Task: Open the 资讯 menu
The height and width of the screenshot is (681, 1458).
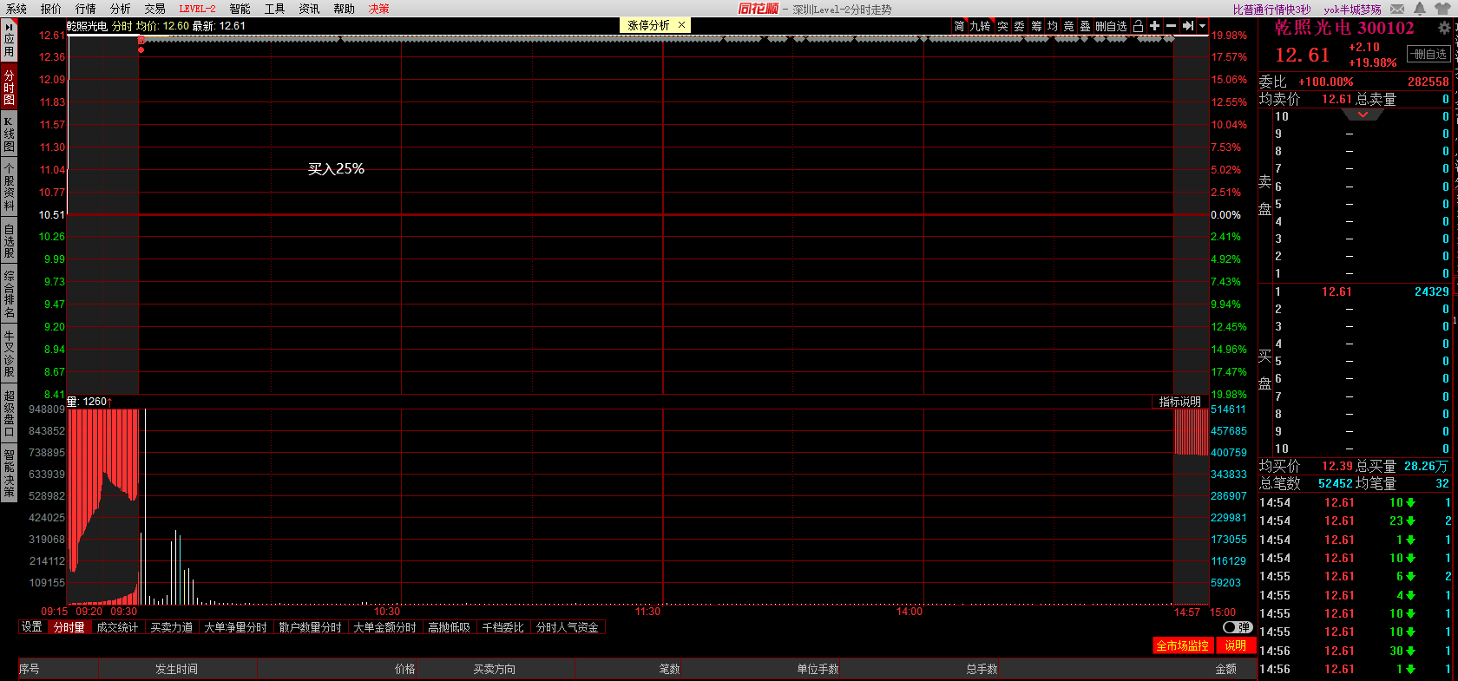Action: [310, 9]
